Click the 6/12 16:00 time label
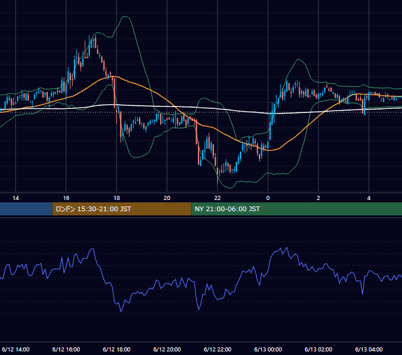This screenshot has width=402, height=355. (x=66, y=349)
